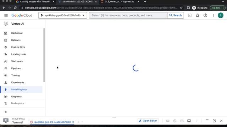Screen dimensions: 227x127
Task: Add a new Cloud Shell terminal tab
Action: click(79, 122)
